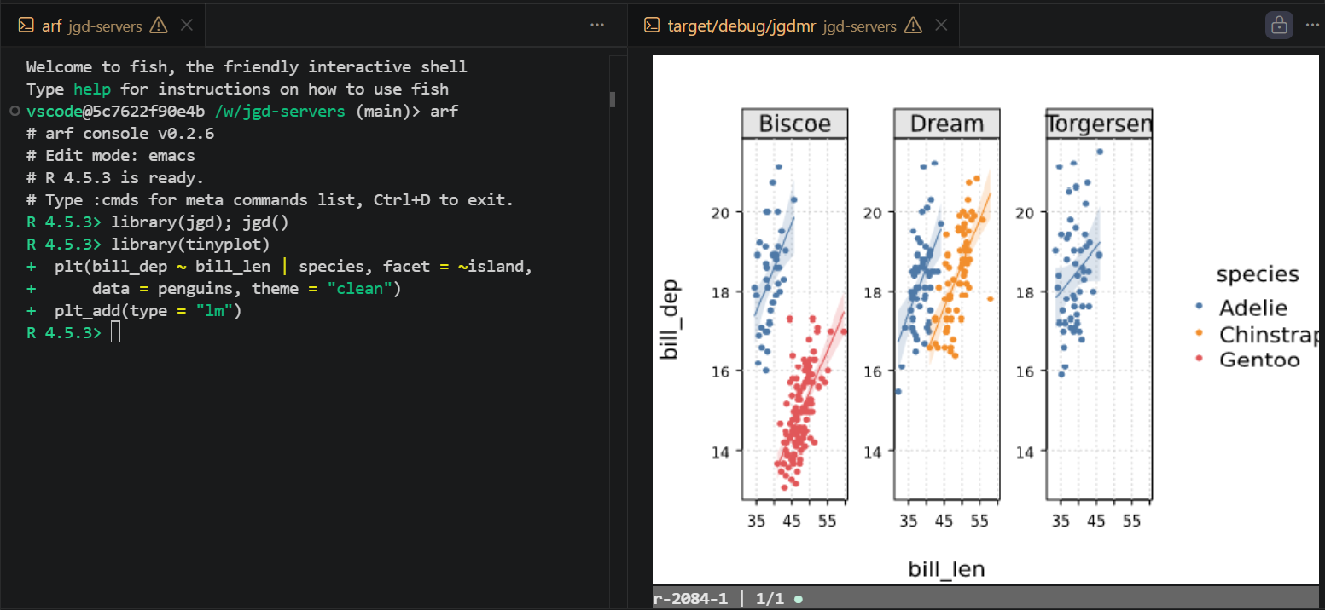Close the arf jgd-servers terminal tab
This screenshot has width=1325, height=610.
[186, 26]
